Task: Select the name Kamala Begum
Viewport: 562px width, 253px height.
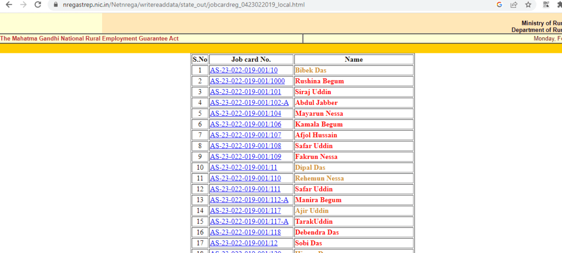Action: click(x=319, y=124)
